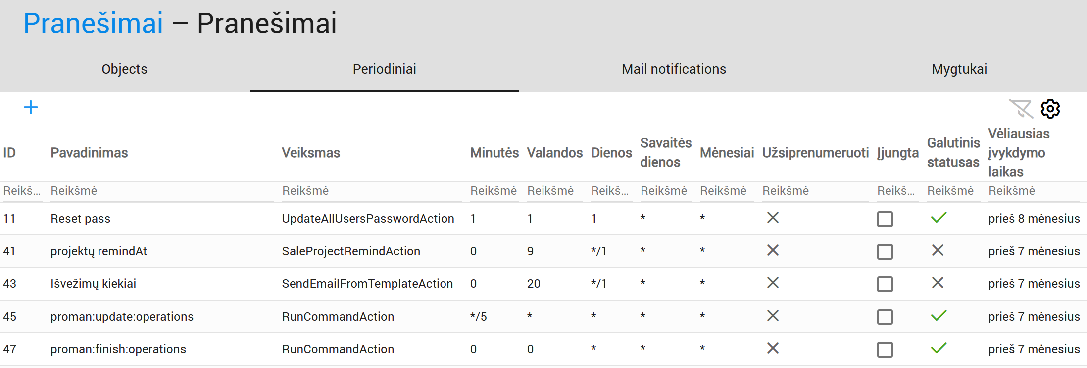The image size is (1087, 368).
Task: Toggle the Įjungta checkbox for Reset pass
Action: pyautogui.click(x=885, y=219)
